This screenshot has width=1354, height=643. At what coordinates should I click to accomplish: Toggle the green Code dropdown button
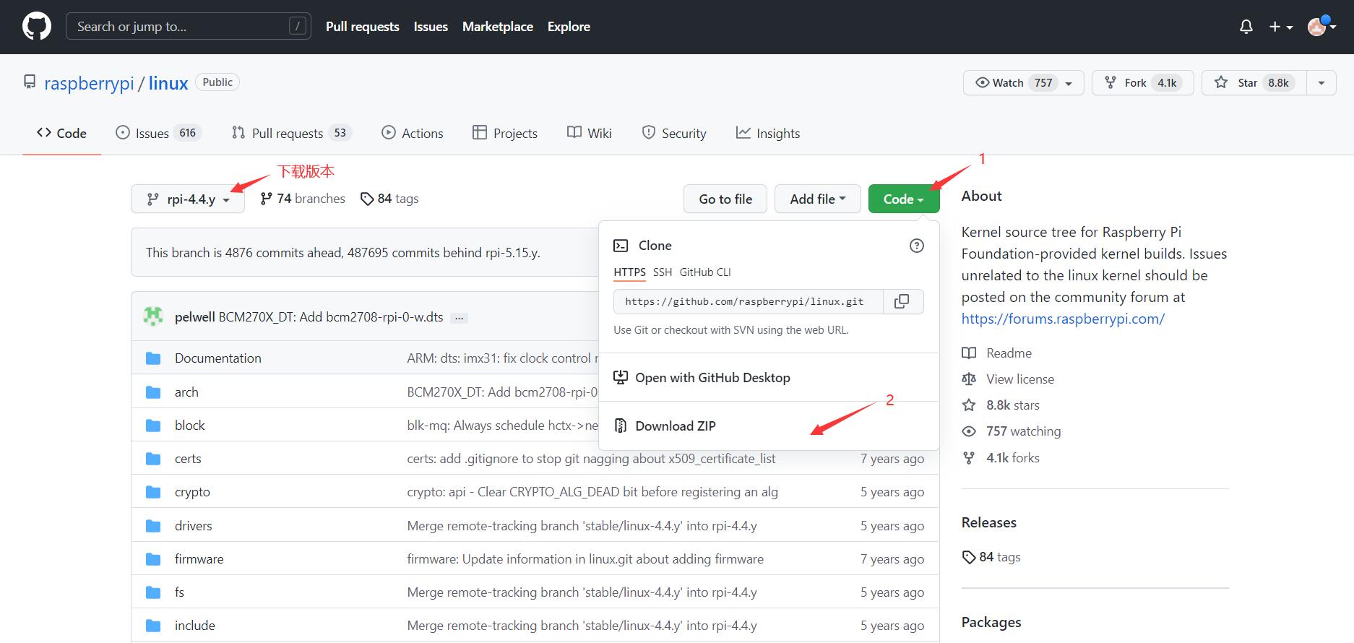click(x=904, y=199)
